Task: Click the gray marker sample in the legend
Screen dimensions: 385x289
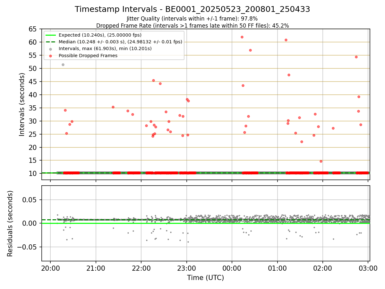Action: pos(51,49)
